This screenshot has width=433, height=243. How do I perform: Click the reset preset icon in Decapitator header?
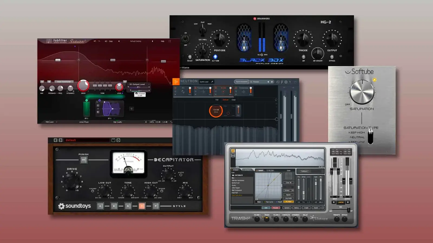(x=118, y=140)
